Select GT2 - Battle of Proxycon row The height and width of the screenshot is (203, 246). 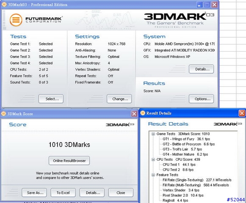coord(189,144)
